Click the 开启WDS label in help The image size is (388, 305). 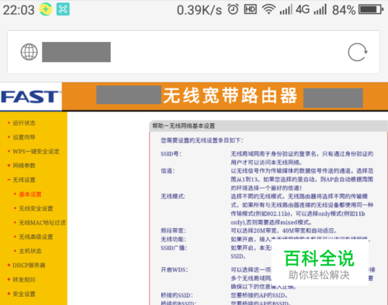[x=175, y=270]
